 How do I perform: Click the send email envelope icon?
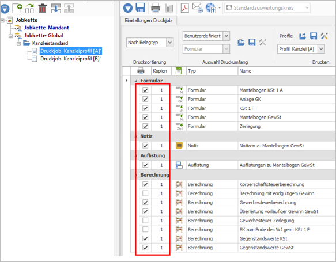point(197,8)
